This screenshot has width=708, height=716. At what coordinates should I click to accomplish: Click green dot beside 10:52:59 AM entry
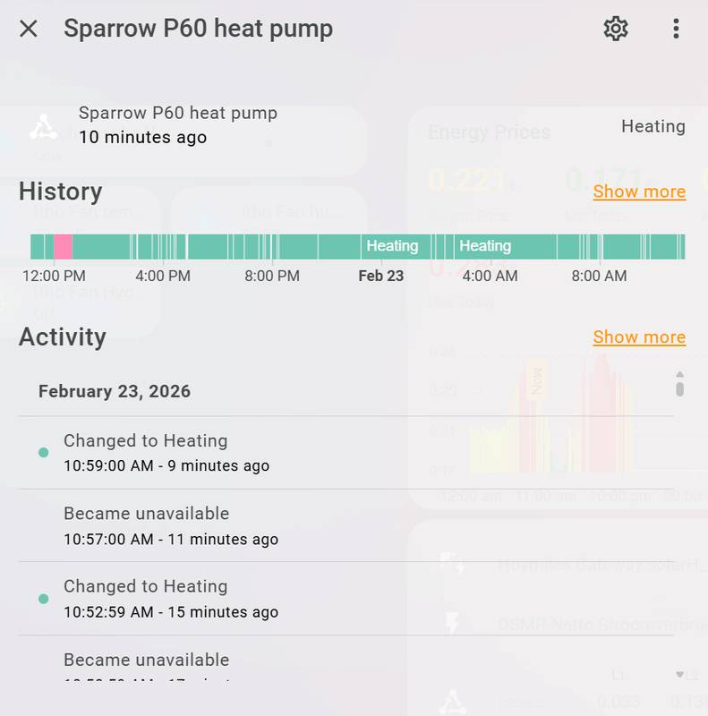(x=43, y=599)
